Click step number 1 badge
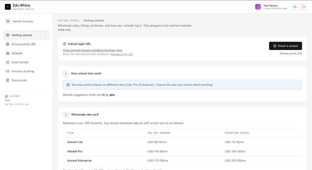This screenshot has width=312, height=170. (x=66, y=74)
